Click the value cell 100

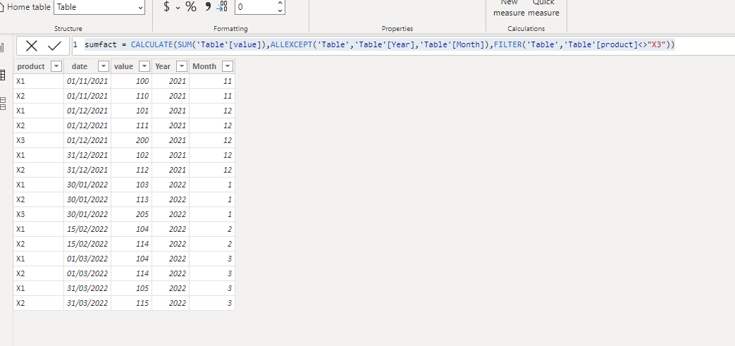[x=131, y=81]
